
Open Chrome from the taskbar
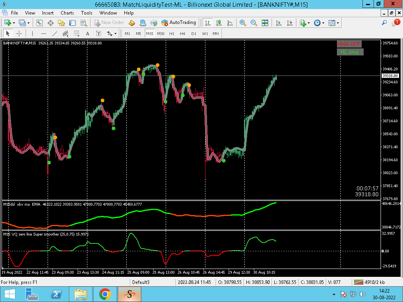coord(105,294)
